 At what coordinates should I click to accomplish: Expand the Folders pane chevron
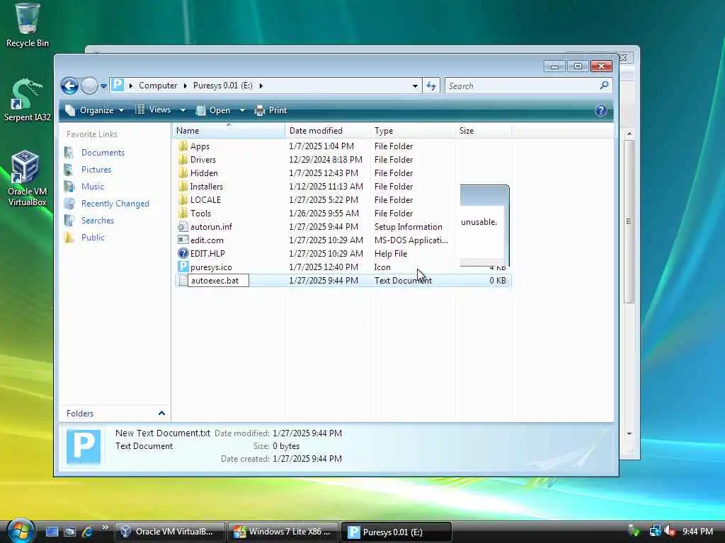(x=161, y=413)
